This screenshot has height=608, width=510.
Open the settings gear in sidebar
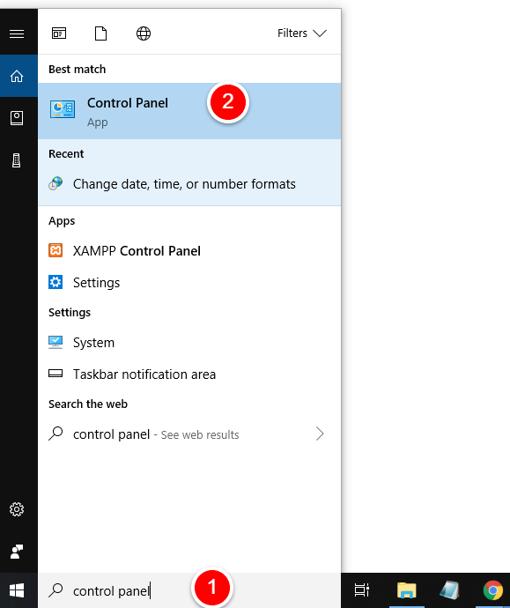click(17, 509)
